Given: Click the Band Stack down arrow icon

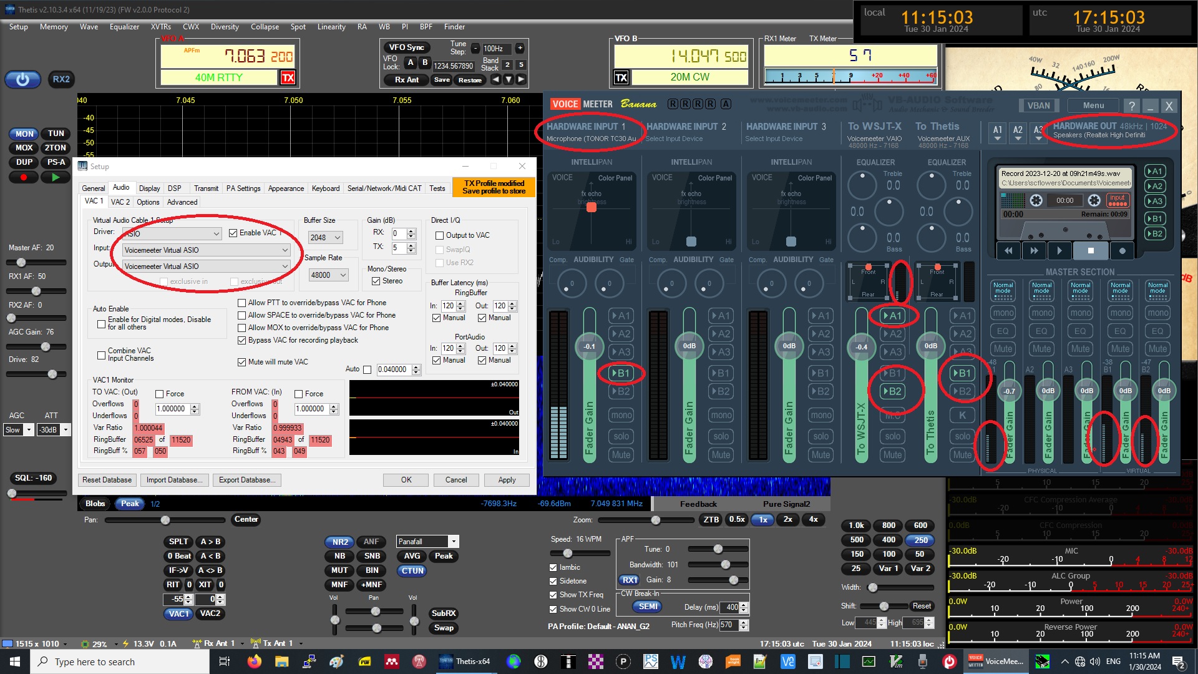Looking at the screenshot, I should pos(509,79).
